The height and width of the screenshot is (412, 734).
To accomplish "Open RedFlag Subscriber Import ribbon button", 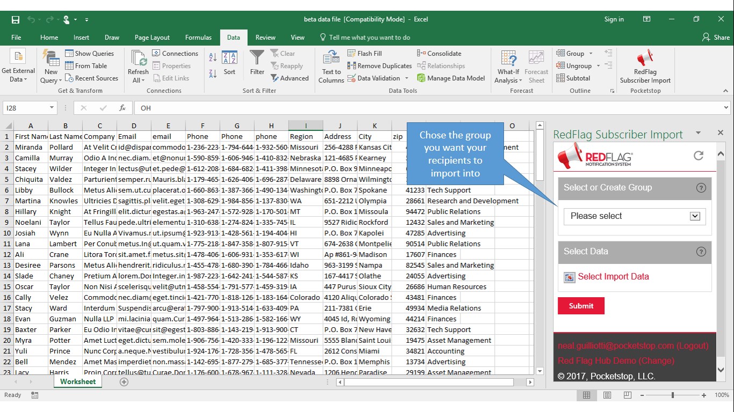I will [645, 68].
